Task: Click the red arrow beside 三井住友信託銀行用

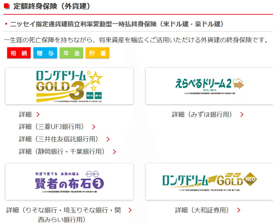Action: pos(108,139)
